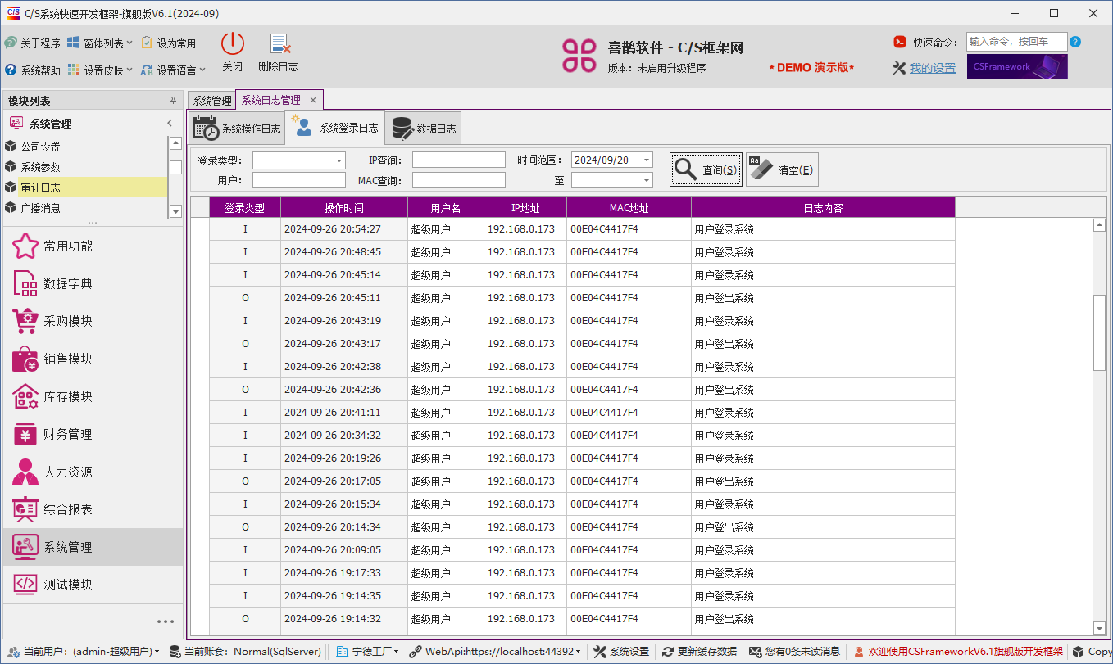Screen dimensions: 1113x664
Task: Click log grid scroll up arrow
Action: click(1100, 225)
